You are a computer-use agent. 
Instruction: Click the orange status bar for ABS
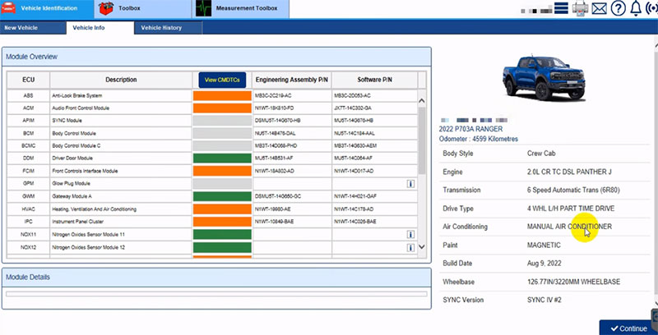point(222,96)
